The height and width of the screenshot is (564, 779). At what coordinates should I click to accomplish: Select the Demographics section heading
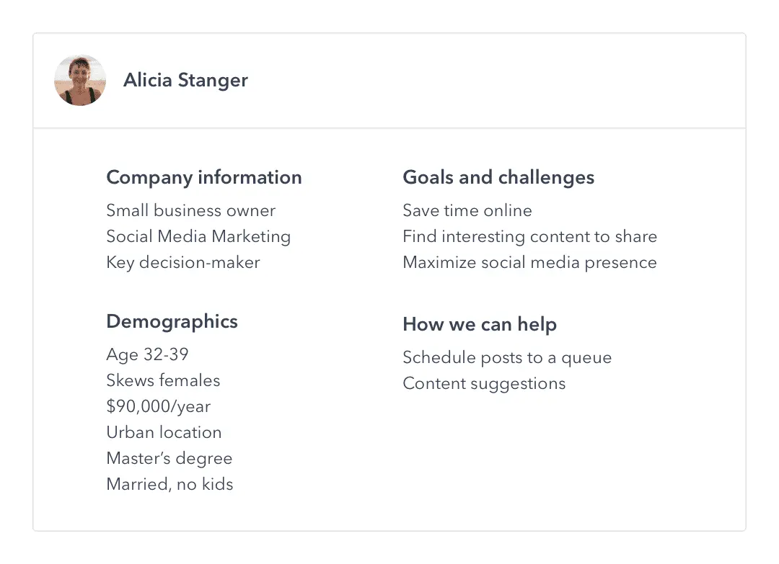coord(172,321)
